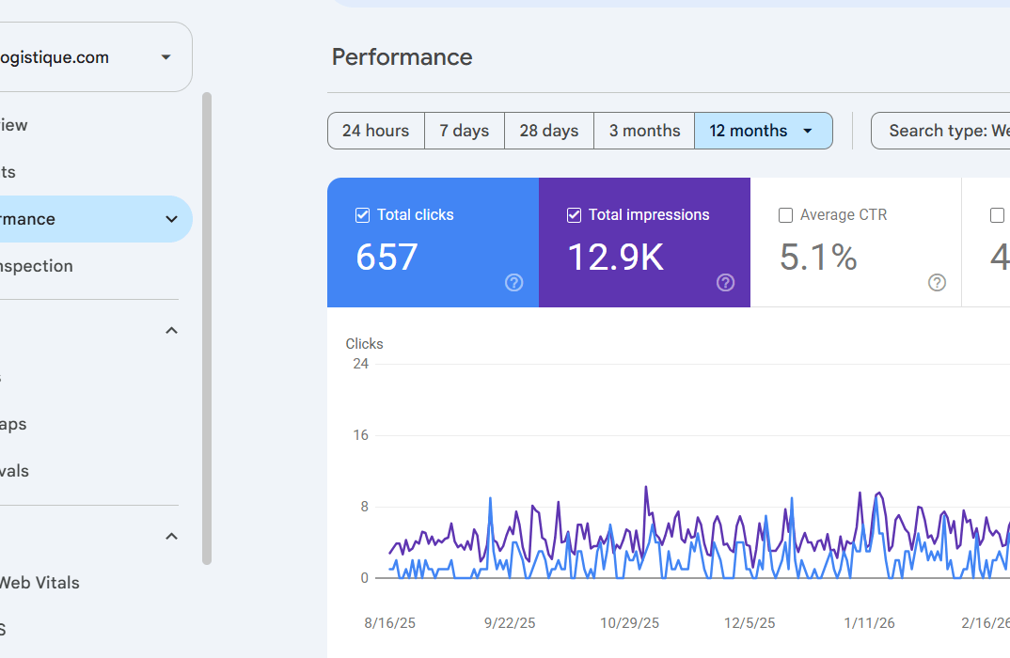Open help icon on Average CTR card

pos(937,283)
